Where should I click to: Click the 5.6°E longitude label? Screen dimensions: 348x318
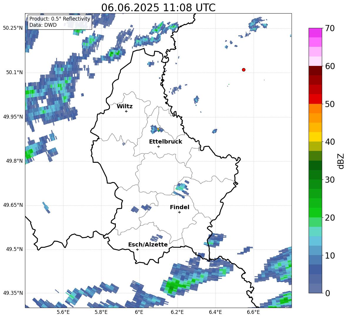click(63, 312)
